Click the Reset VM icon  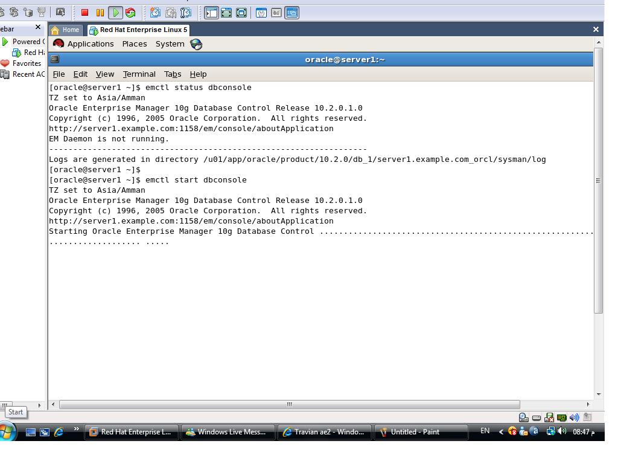(130, 12)
